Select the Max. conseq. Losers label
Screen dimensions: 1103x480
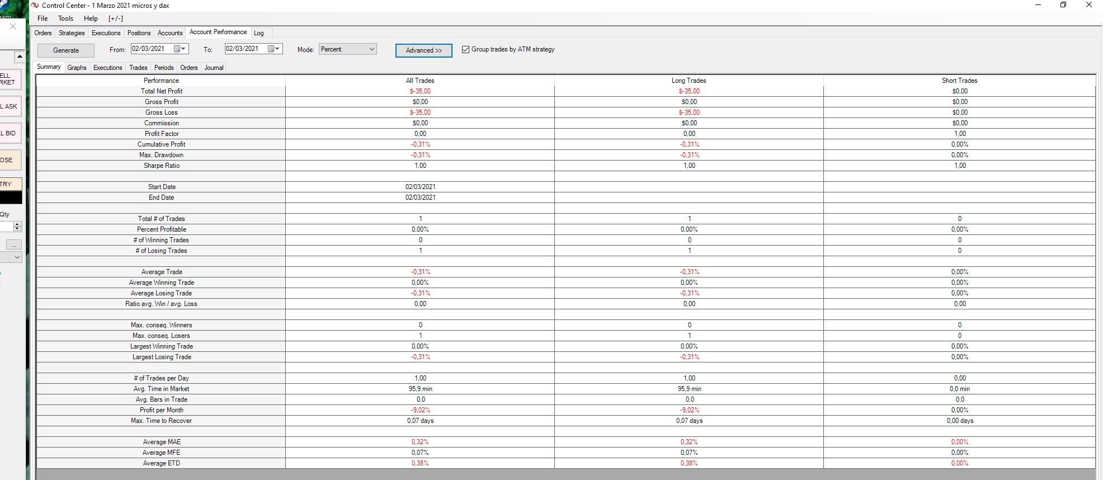click(161, 336)
